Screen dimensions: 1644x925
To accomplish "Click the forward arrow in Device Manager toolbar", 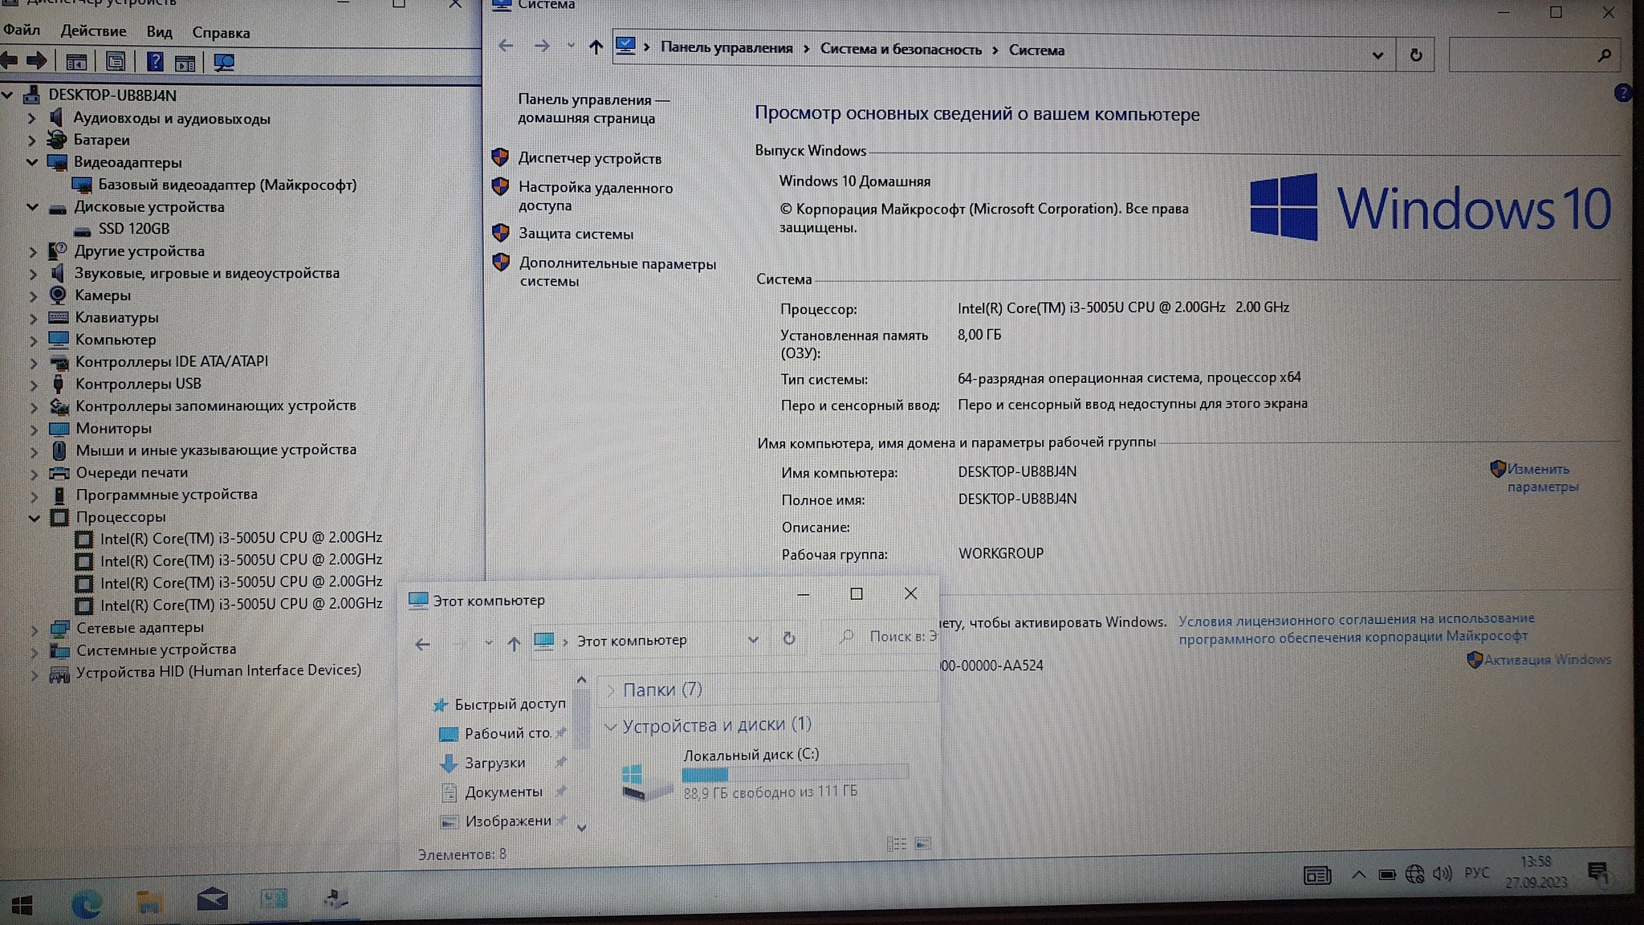I will (x=37, y=61).
